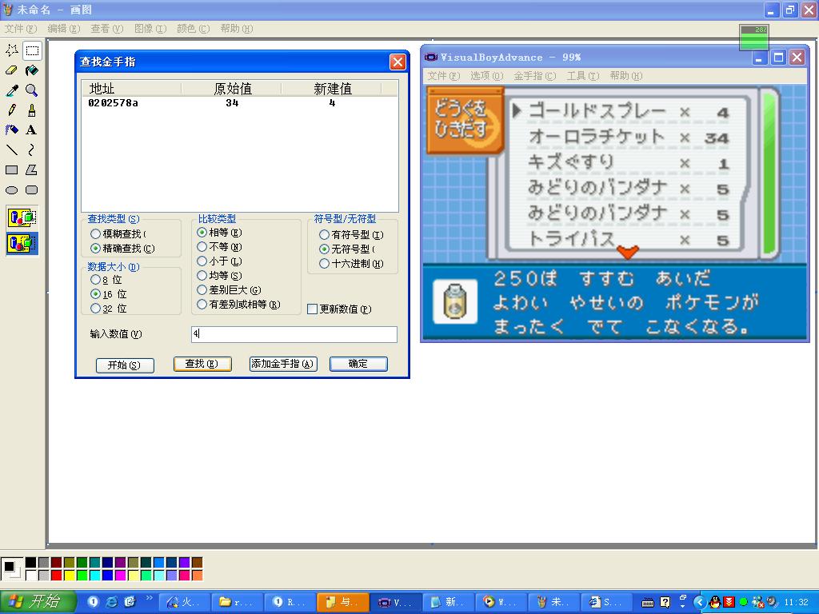Select the Text tool
The image size is (819, 614).
click(x=31, y=130)
